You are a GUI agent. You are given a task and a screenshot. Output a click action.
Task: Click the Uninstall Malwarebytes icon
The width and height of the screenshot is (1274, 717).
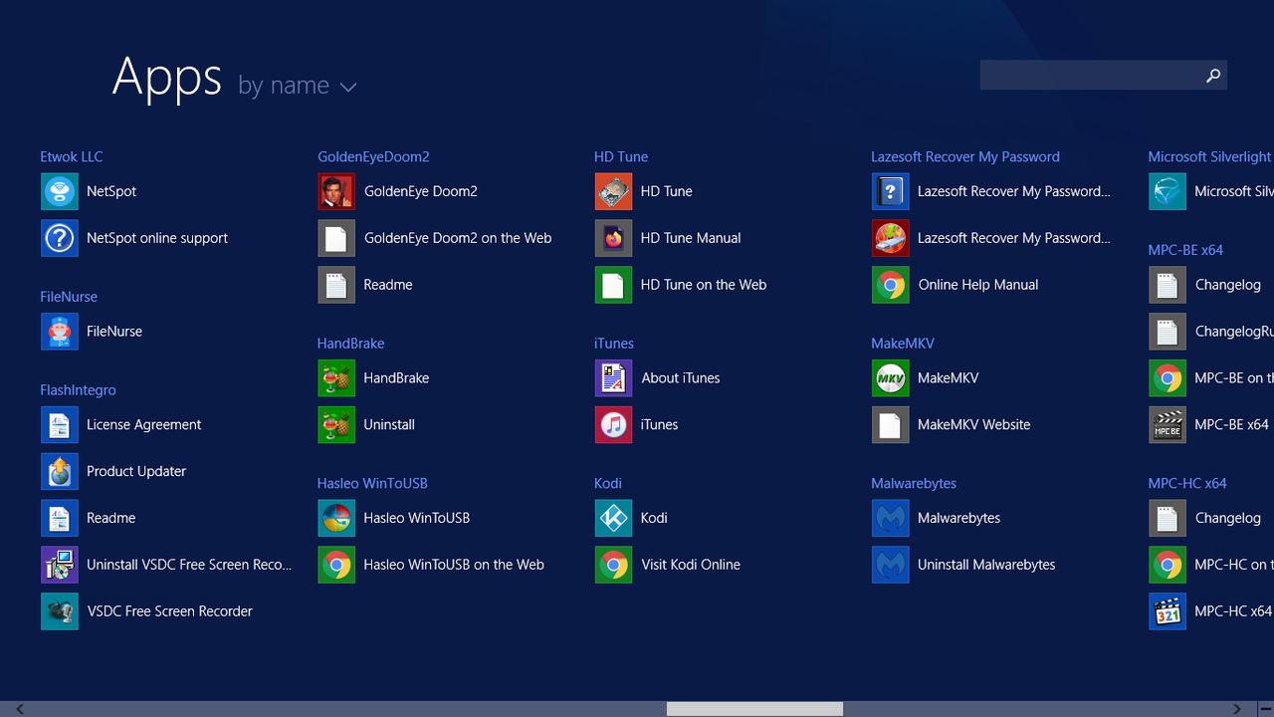point(890,566)
